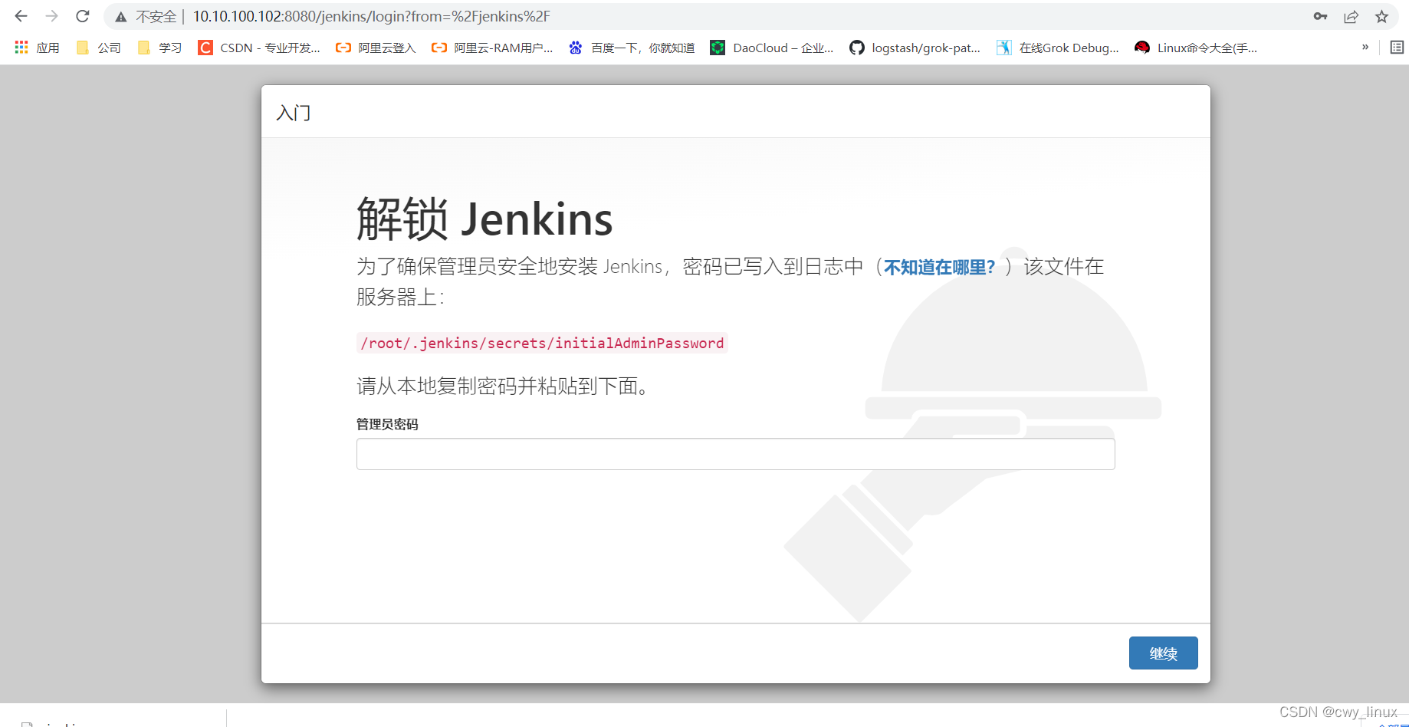
Task: Click the 解锁 Jenkins heading
Action: 484,219
